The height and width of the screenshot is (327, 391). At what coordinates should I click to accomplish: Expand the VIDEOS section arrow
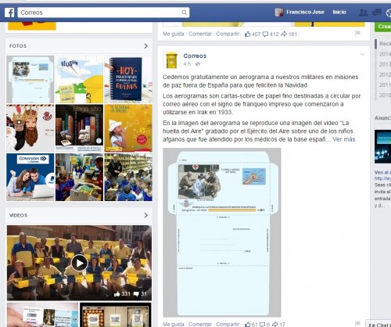point(146,215)
